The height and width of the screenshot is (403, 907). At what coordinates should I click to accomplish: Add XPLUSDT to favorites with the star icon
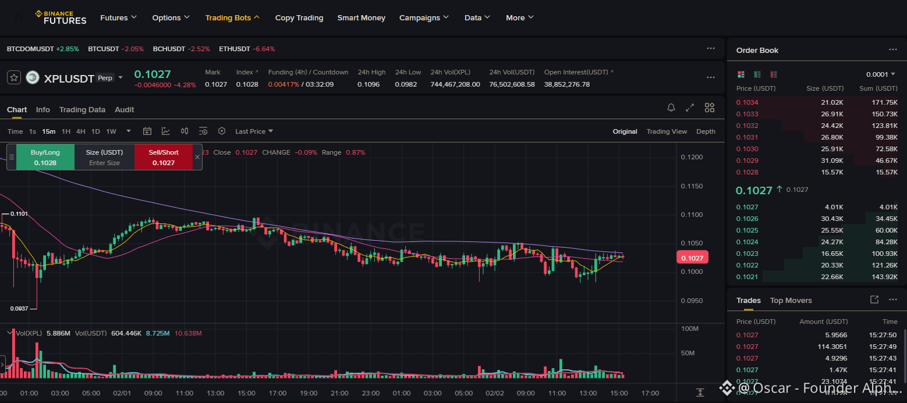coord(14,77)
